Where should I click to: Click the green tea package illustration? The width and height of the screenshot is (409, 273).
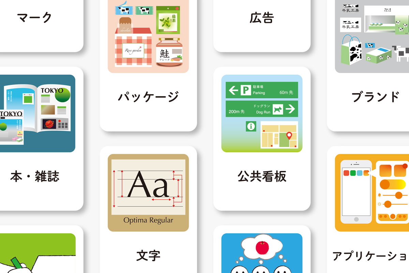point(168,20)
